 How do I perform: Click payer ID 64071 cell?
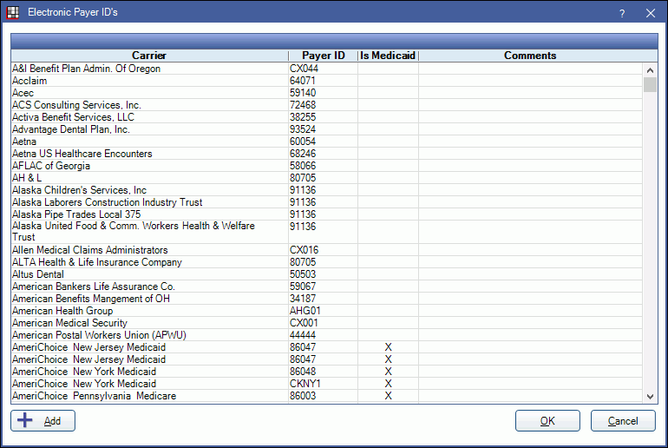(x=323, y=81)
